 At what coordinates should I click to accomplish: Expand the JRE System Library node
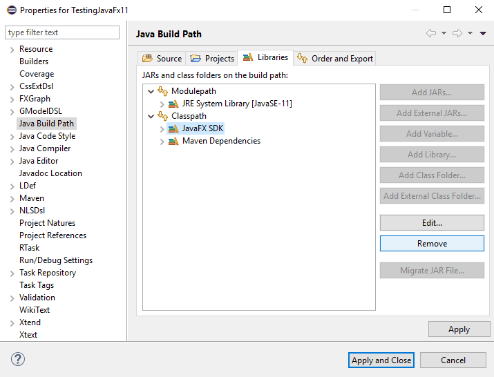point(162,104)
